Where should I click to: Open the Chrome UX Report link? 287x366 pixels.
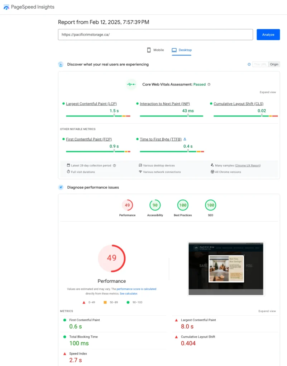(x=248, y=165)
